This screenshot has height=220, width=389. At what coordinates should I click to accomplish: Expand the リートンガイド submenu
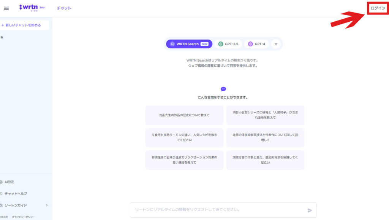(x=47, y=205)
